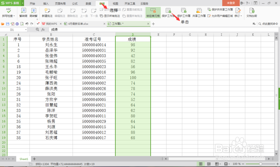This screenshot has width=280, height=167.
Task: Go to previous comment 上一条
Action: pos(84,13)
